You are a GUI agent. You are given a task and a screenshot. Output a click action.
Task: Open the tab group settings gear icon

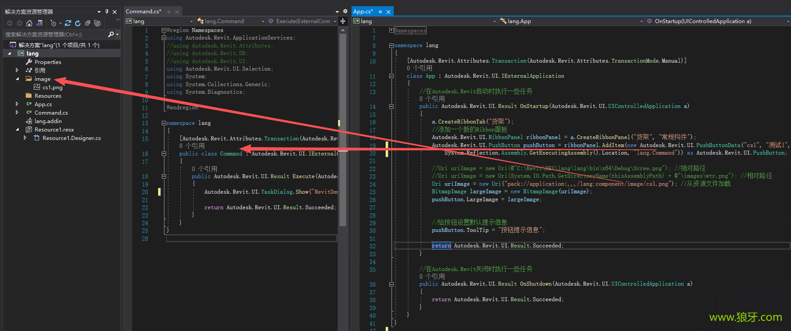[345, 12]
